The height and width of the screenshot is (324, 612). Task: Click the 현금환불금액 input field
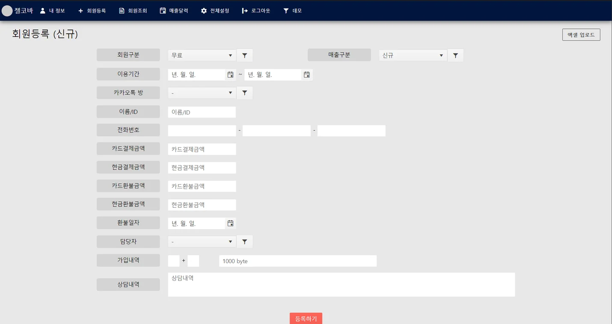pos(202,205)
